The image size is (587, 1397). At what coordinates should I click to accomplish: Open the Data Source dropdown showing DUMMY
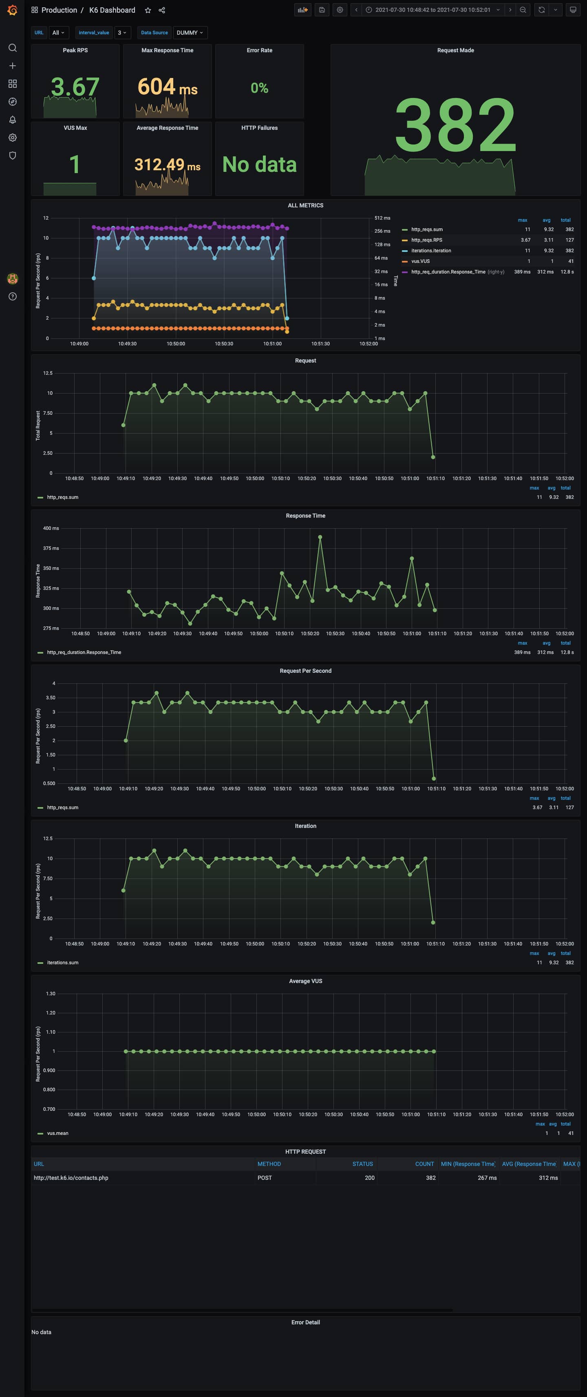(190, 33)
